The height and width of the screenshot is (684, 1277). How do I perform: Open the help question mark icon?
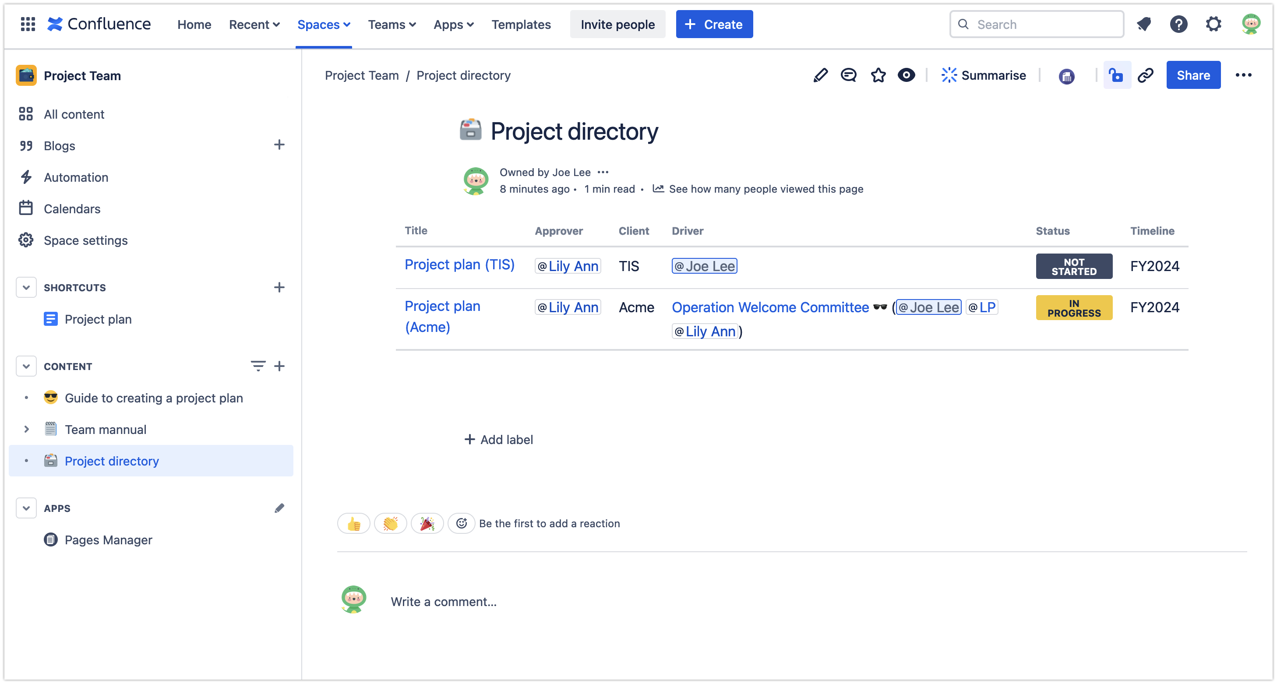(x=1178, y=24)
